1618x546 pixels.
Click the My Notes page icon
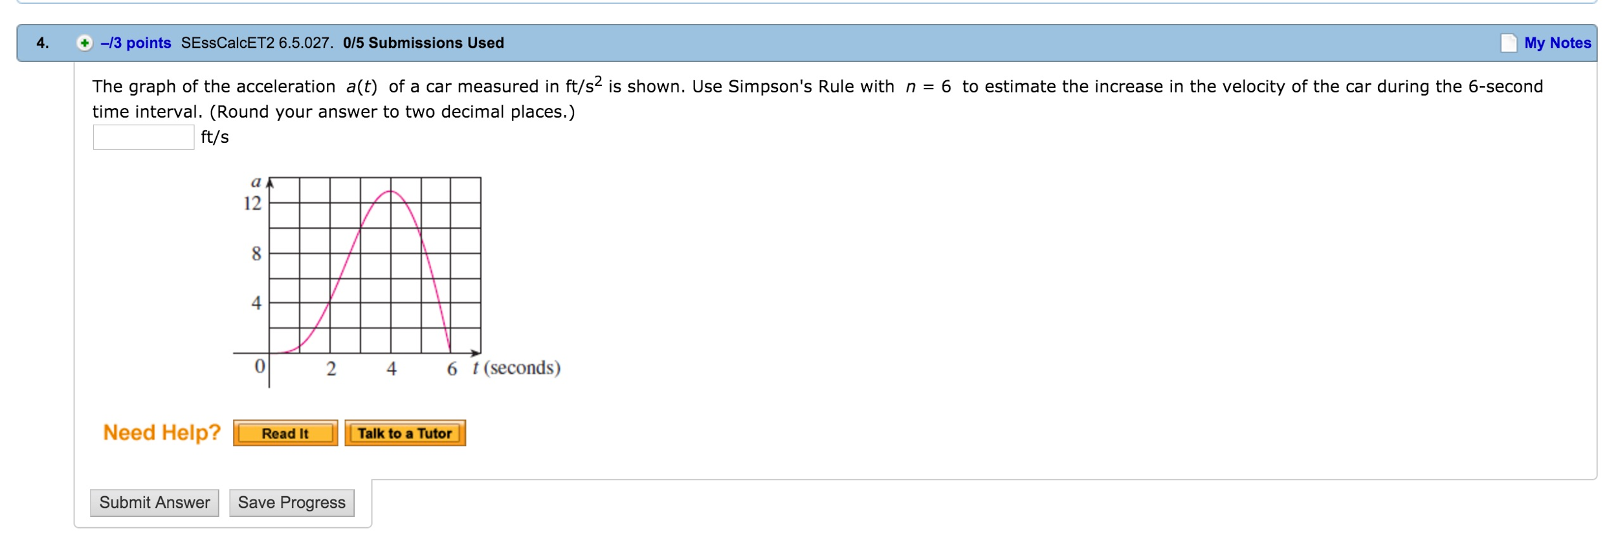(x=1508, y=43)
